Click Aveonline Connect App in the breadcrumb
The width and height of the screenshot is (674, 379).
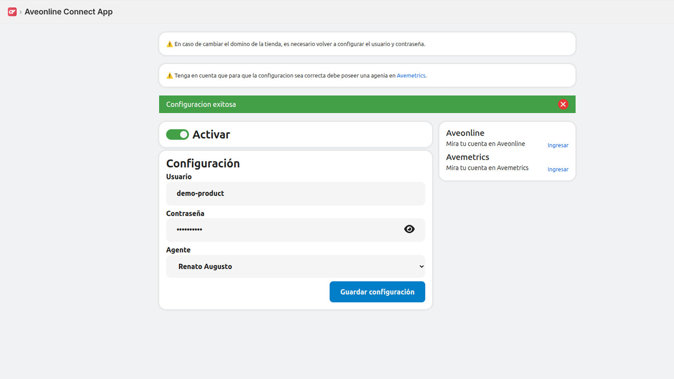68,12
